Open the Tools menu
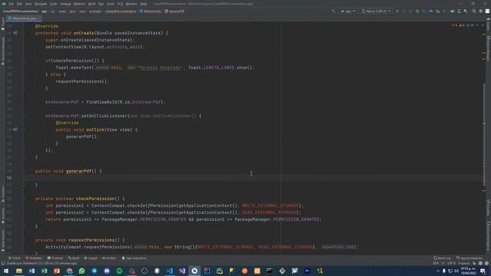 pyautogui.click(x=110, y=4)
